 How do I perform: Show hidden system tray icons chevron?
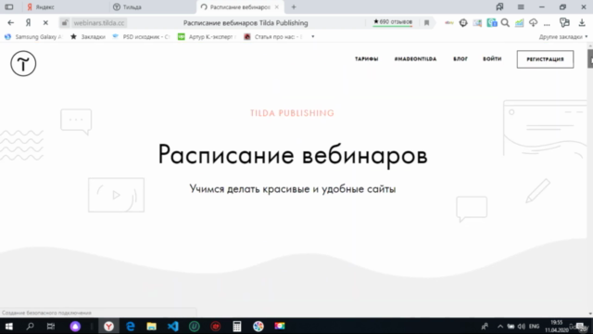pos(500,326)
